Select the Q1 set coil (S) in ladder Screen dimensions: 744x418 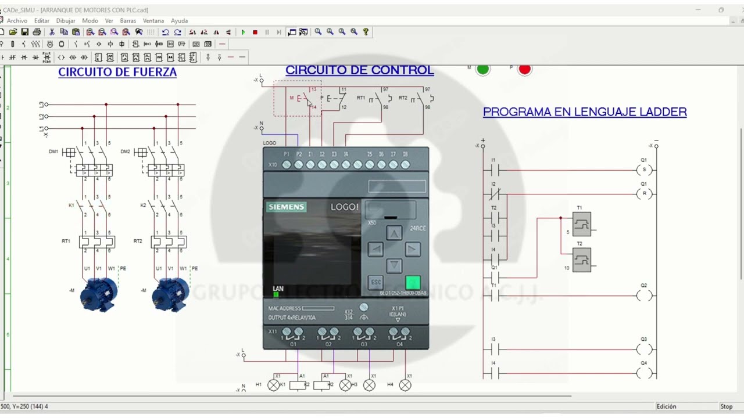click(644, 170)
